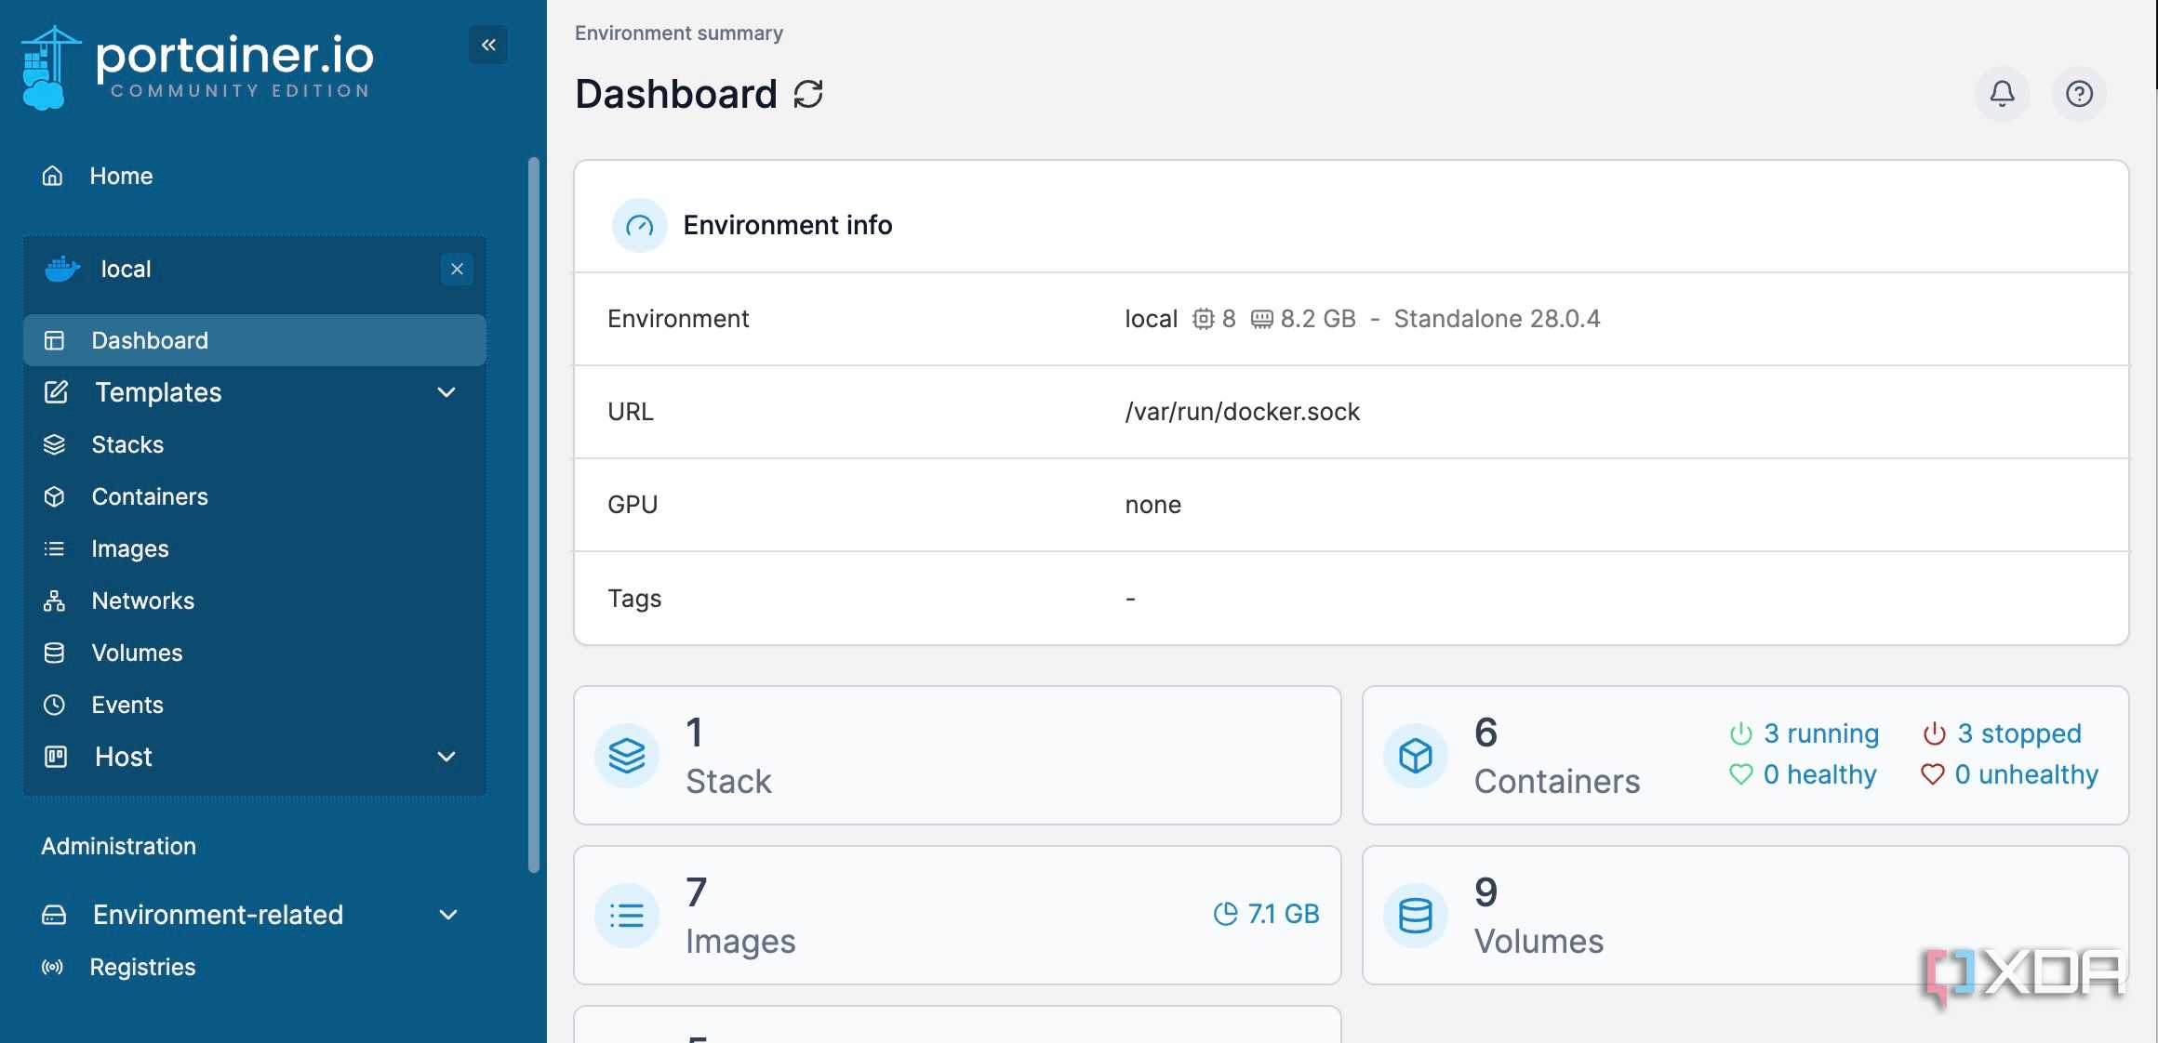
Task: Click the Containers card cube icon
Action: click(1416, 756)
